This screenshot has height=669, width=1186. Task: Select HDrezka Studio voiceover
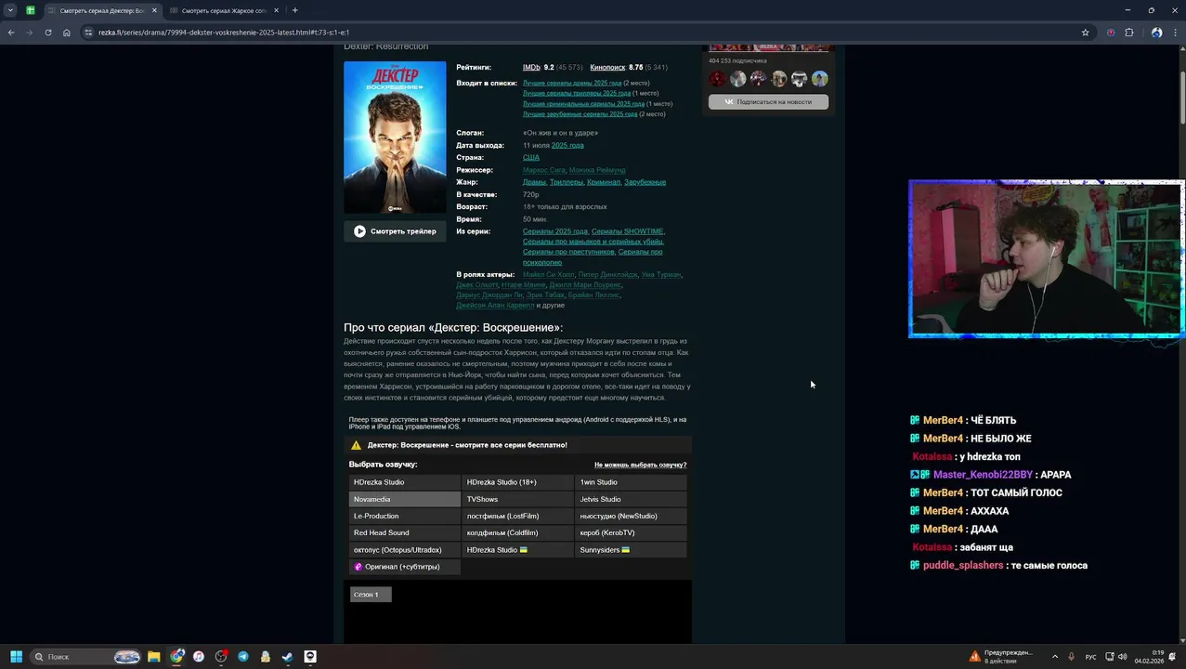pos(405,482)
